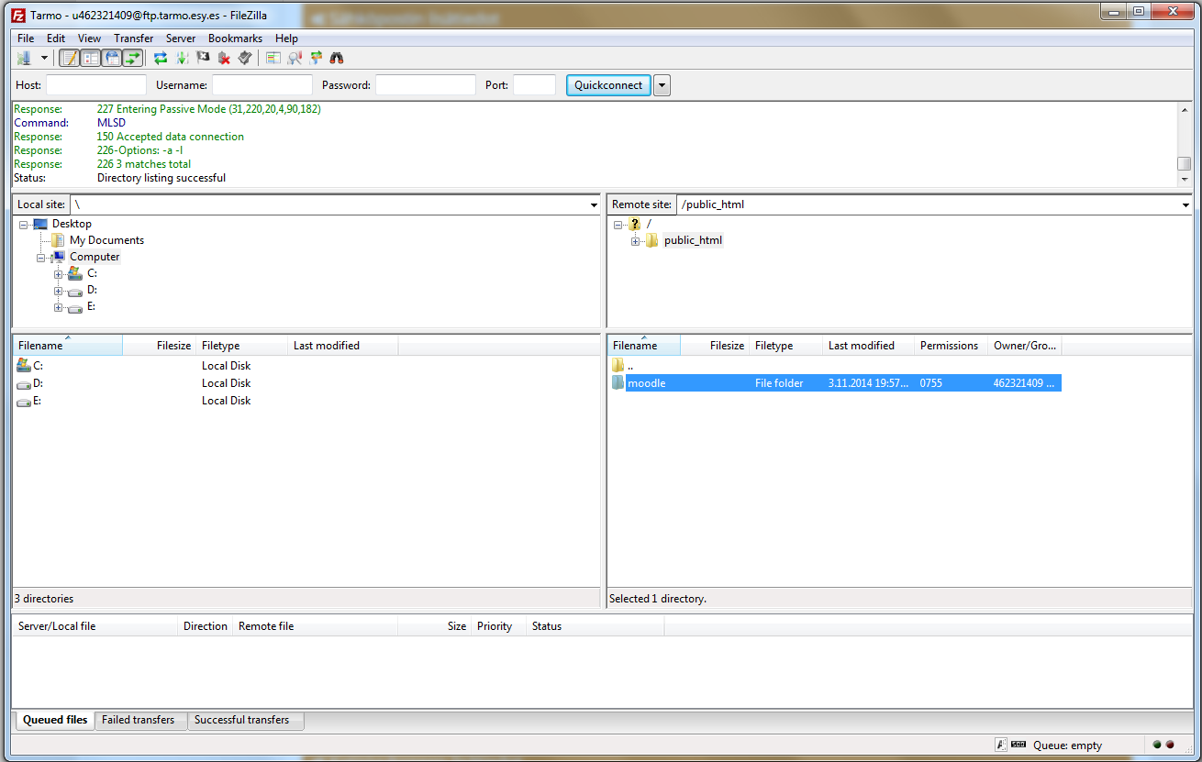1202x762 pixels.
Task: Open the Edit menu
Action: click(56, 39)
